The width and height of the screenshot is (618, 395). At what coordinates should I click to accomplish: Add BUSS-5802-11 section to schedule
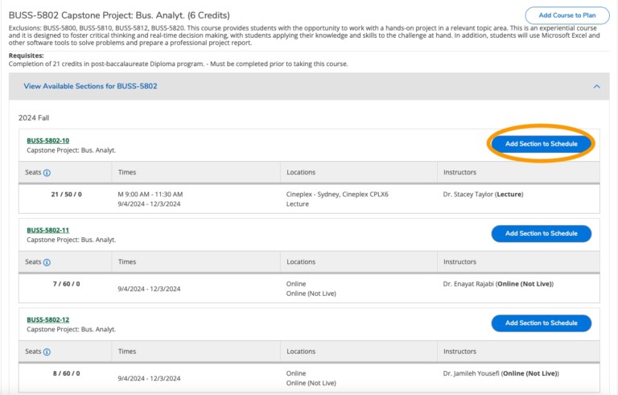[541, 233]
